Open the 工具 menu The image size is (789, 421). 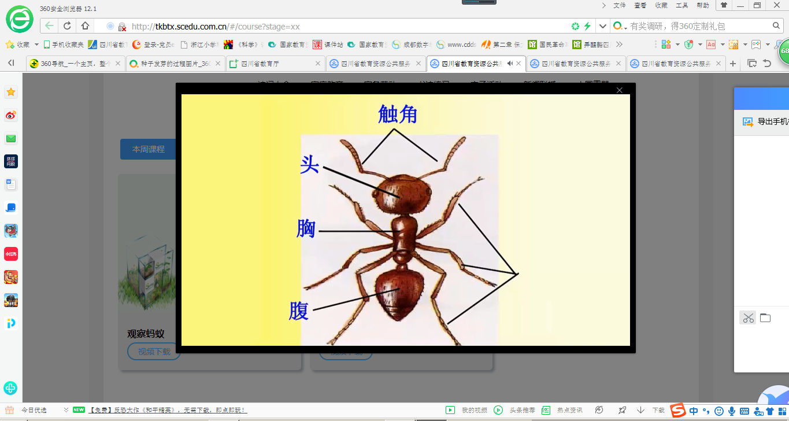coord(682,5)
